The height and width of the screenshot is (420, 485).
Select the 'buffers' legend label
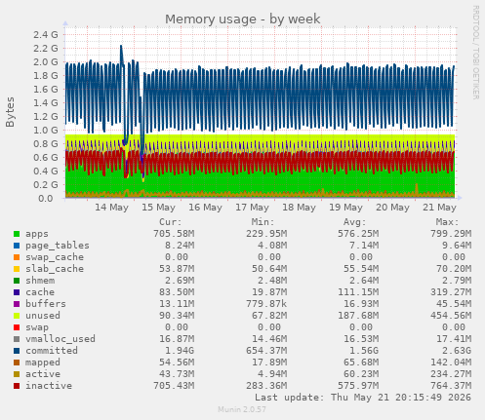coord(46,304)
